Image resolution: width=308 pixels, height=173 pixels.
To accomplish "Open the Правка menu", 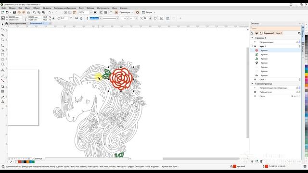I will click(x=12, y=8).
